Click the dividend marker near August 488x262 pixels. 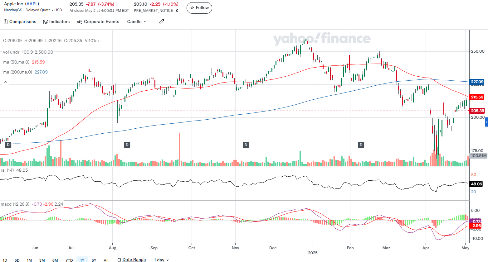pos(127,145)
